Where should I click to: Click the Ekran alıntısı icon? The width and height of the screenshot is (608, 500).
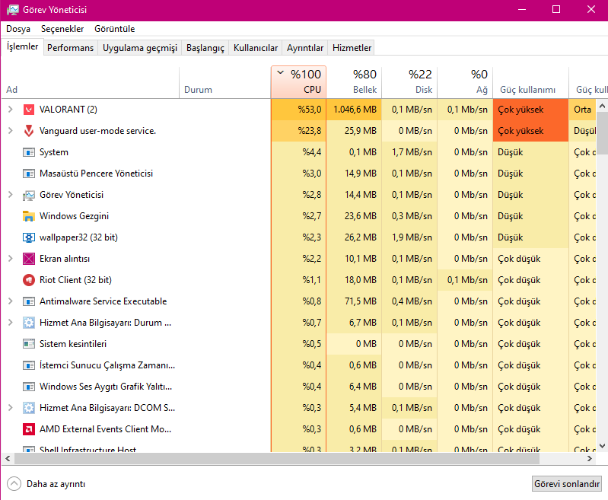[x=29, y=259]
